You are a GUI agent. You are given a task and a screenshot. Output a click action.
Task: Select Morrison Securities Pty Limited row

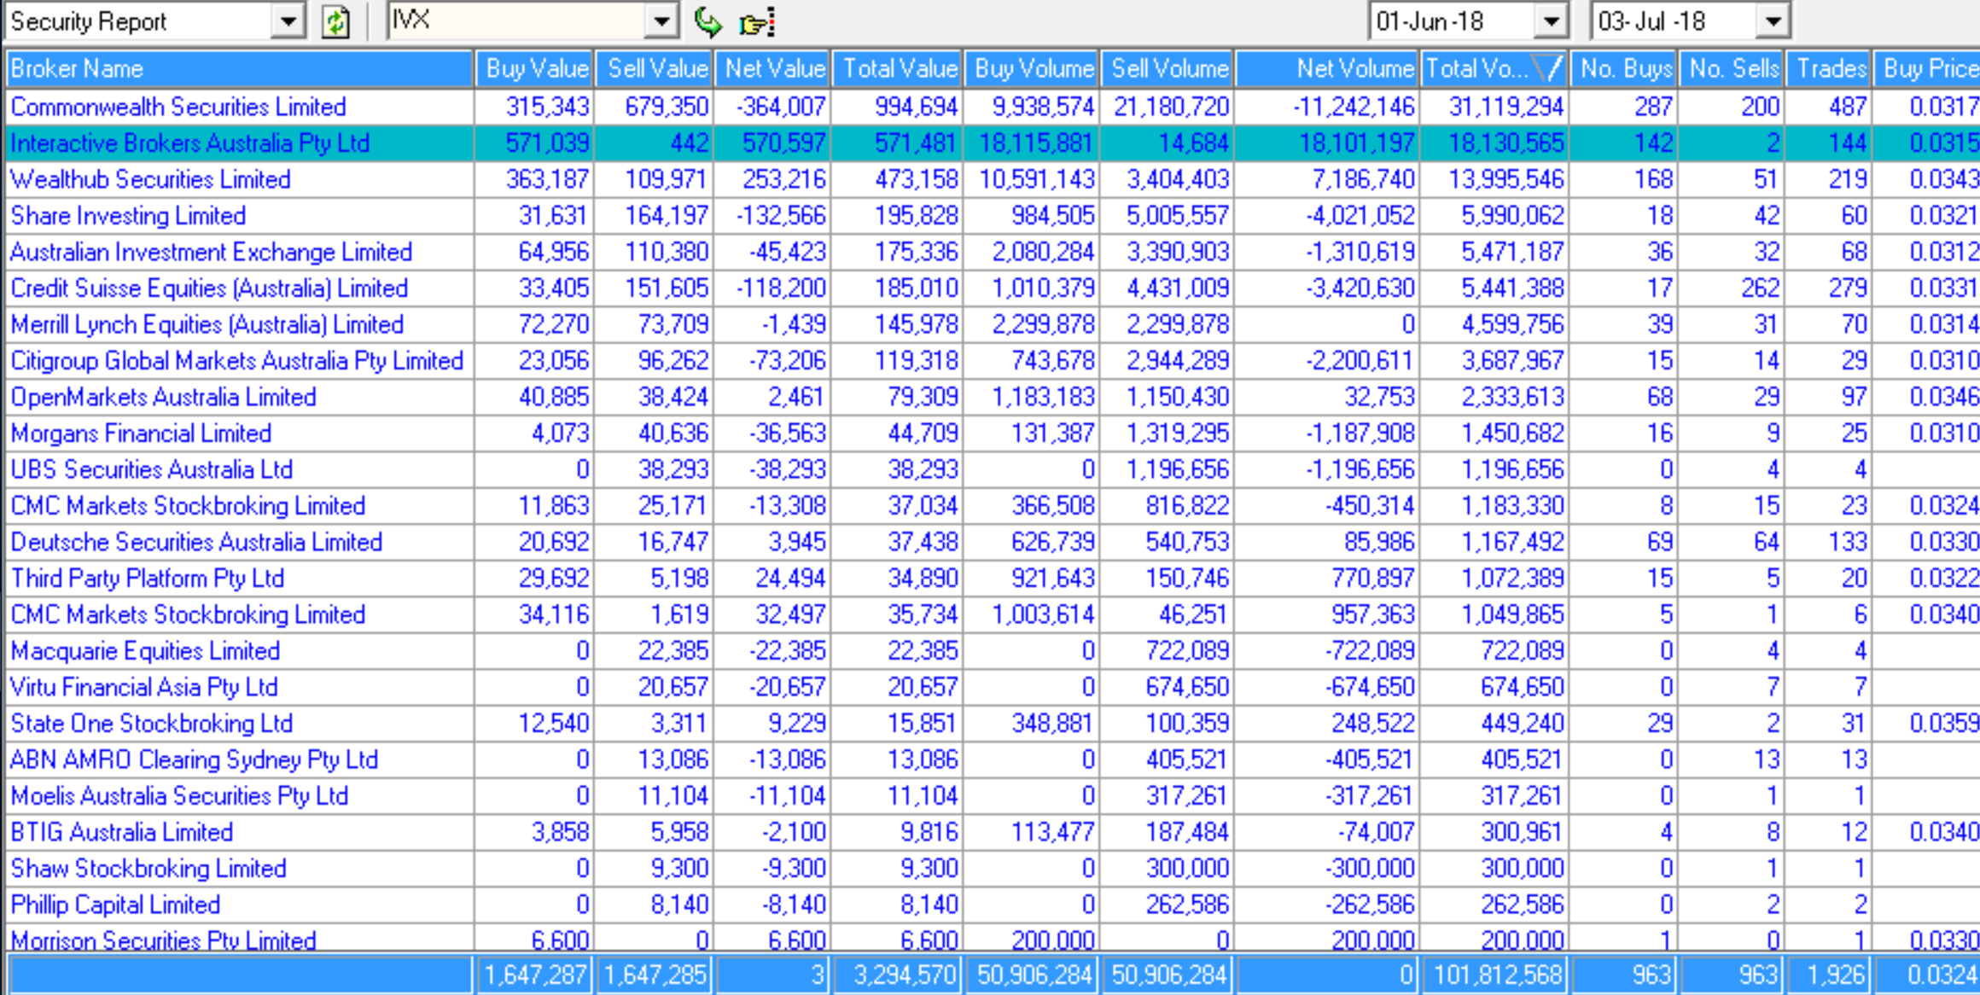993,940
